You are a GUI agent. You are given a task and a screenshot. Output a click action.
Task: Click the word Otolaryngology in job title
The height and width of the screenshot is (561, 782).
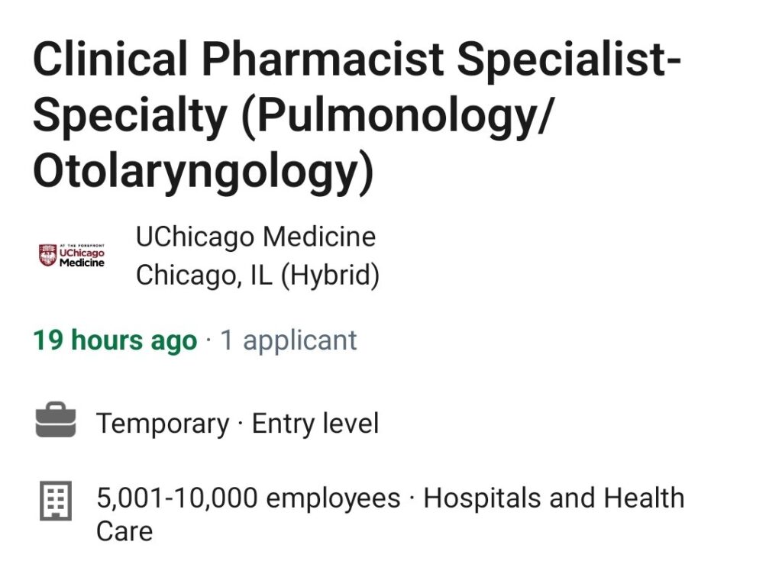(196, 172)
